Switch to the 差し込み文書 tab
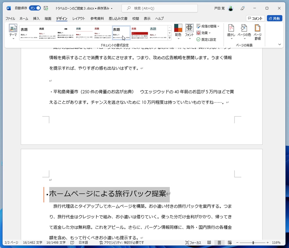This screenshot has height=248, width=289. (118, 18)
